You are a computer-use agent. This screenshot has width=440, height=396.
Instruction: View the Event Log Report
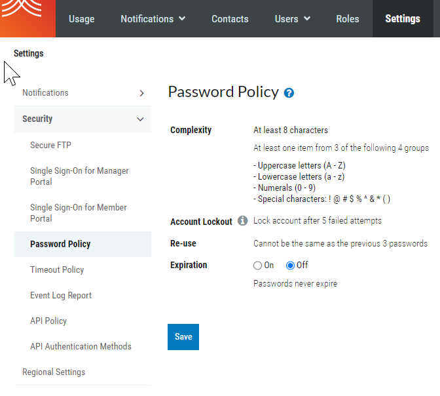point(61,296)
